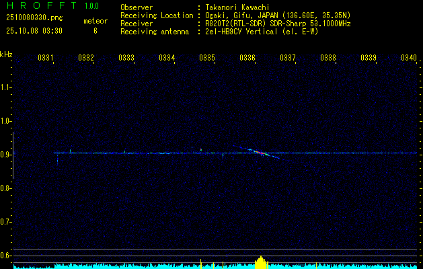Click the 0.9 kHz frequency axis label
The height and width of the screenshot is (269, 423).
[x=5, y=155]
